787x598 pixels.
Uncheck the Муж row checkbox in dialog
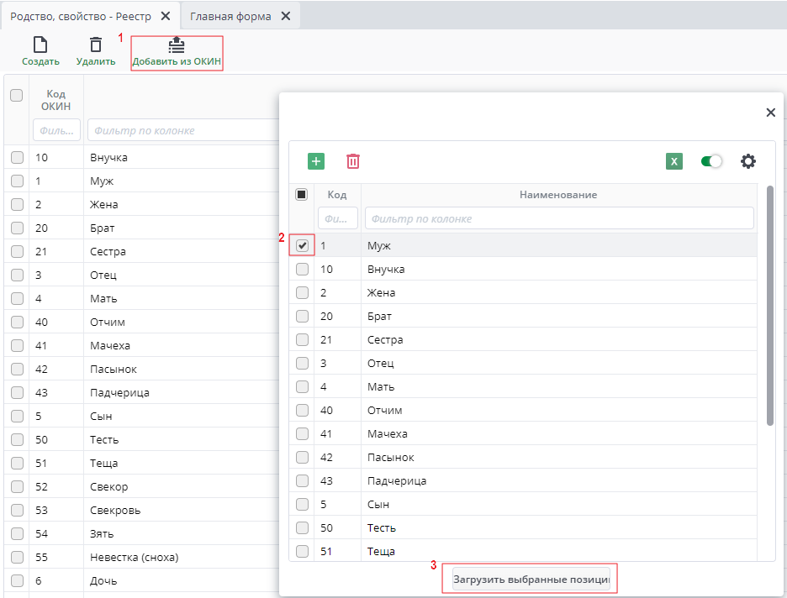coord(302,245)
